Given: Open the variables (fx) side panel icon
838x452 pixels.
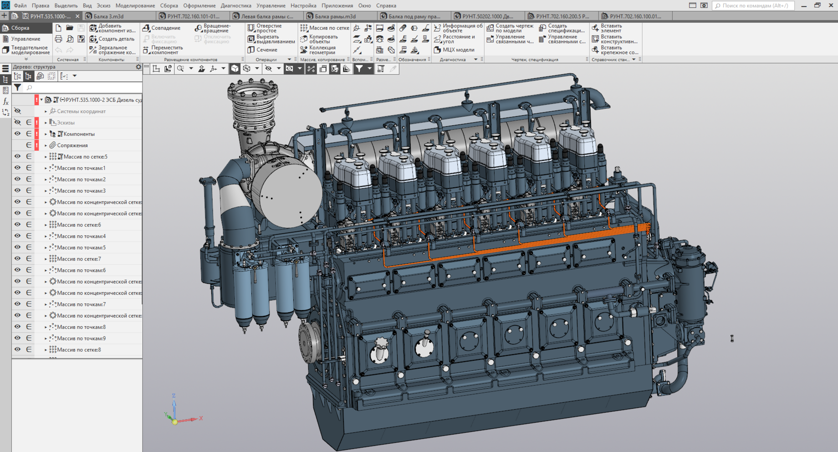Looking at the screenshot, I should coord(5,102).
